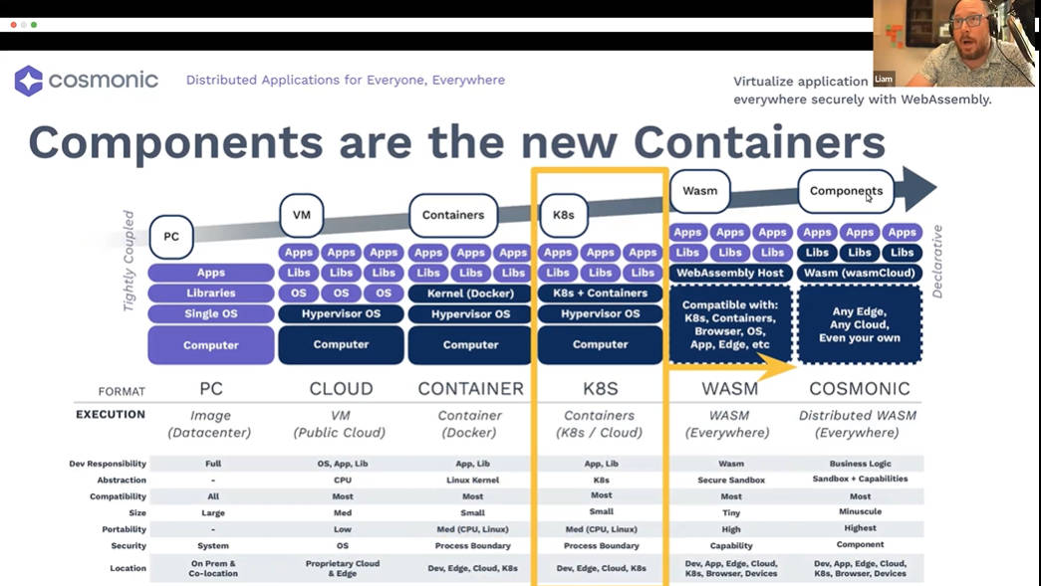Click the dashed "Compatible with: K8s, Containers" box
The width and height of the screenshot is (1041, 586).
[x=729, y=324]
